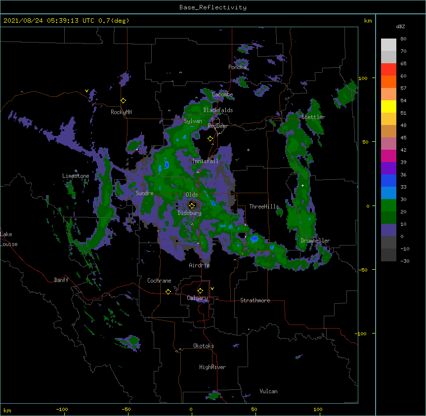Choose the blue 36-33 dBZ legend swatch
The image size is (426, 416).
[x=388, y=180]
